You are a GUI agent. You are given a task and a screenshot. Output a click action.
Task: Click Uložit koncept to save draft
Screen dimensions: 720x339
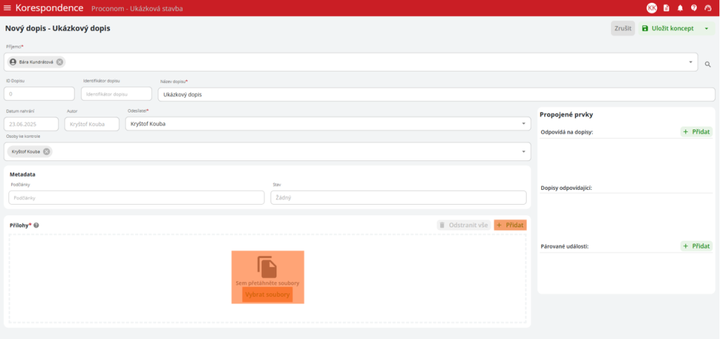click(667, 29)
